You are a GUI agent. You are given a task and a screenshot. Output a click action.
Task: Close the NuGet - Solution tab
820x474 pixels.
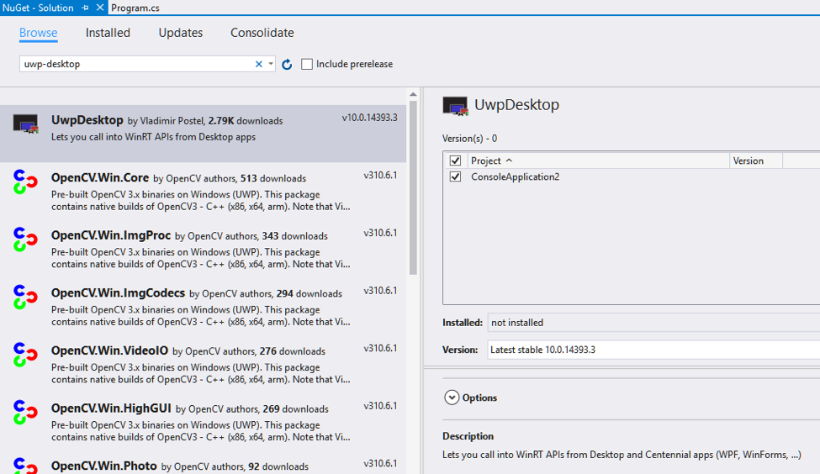coord(100,8)
